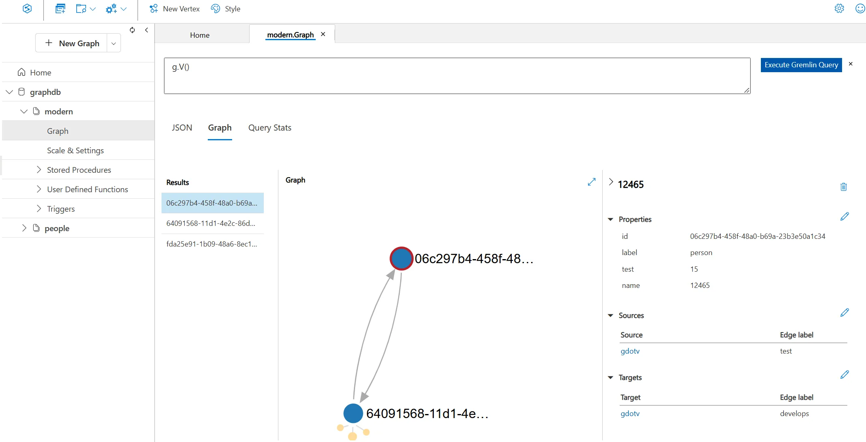Open the settings gear icon
The width and height of the screenshot is (866, 442).
pyautogui.click(x=839, y=9)
